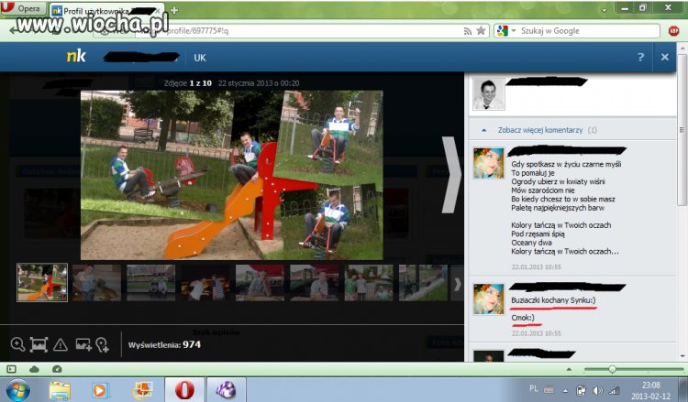Screen dimensions: 688x402
Task: Toggle Opera panels icon in status bar
Action: pos(11,369)
